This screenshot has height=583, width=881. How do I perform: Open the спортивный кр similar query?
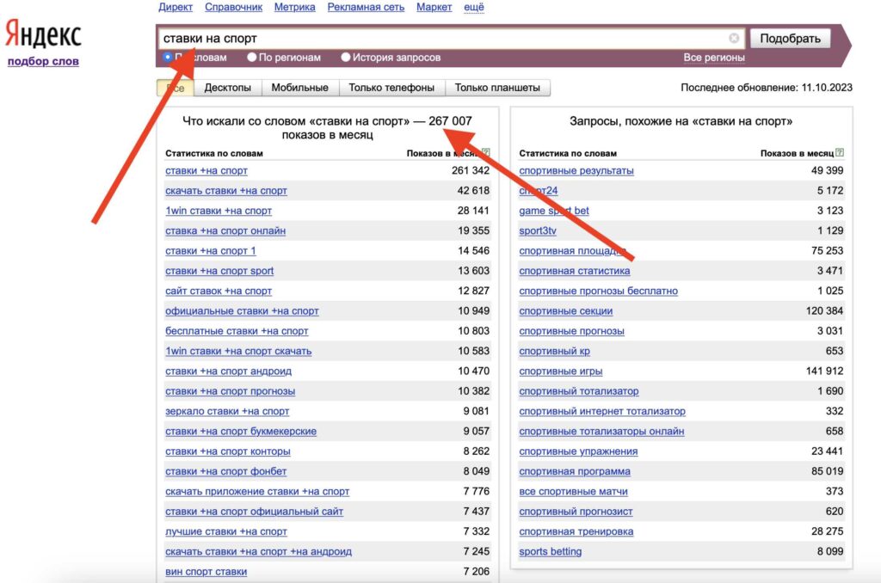tap(555, 351)
